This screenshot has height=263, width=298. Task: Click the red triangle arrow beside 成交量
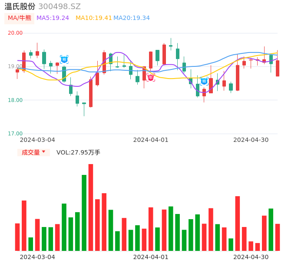pos(43,152)
